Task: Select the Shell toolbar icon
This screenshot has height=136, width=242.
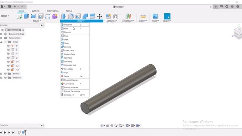Action: tap(78, 16)
